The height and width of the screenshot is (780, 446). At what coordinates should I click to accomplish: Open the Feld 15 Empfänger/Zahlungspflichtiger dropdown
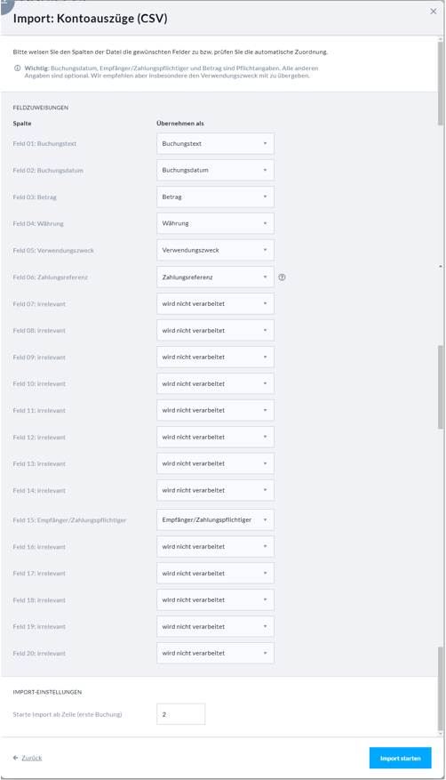coord(215,519)
